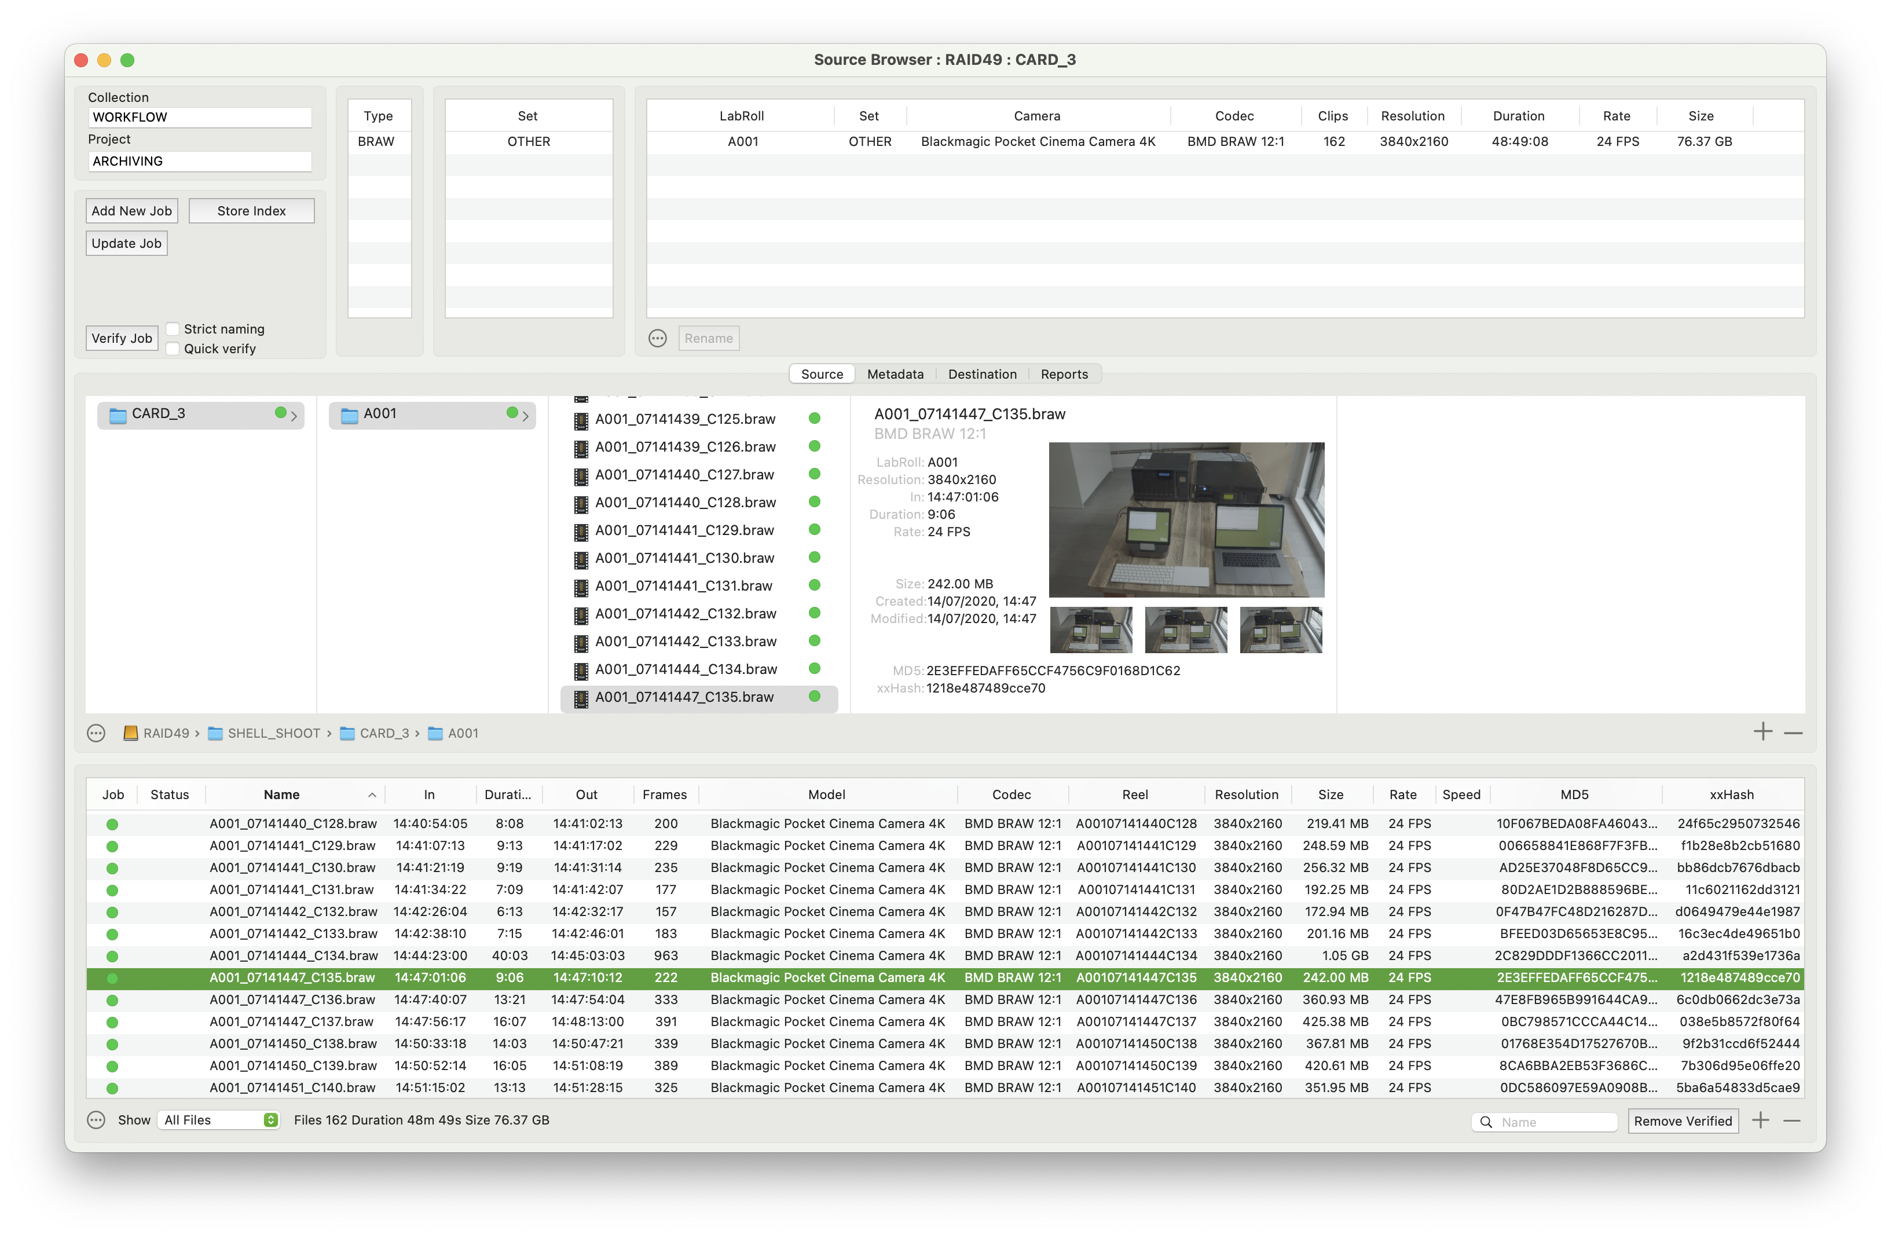Click the minus icon next to Remove Verified

[x=1791, y=1120]
